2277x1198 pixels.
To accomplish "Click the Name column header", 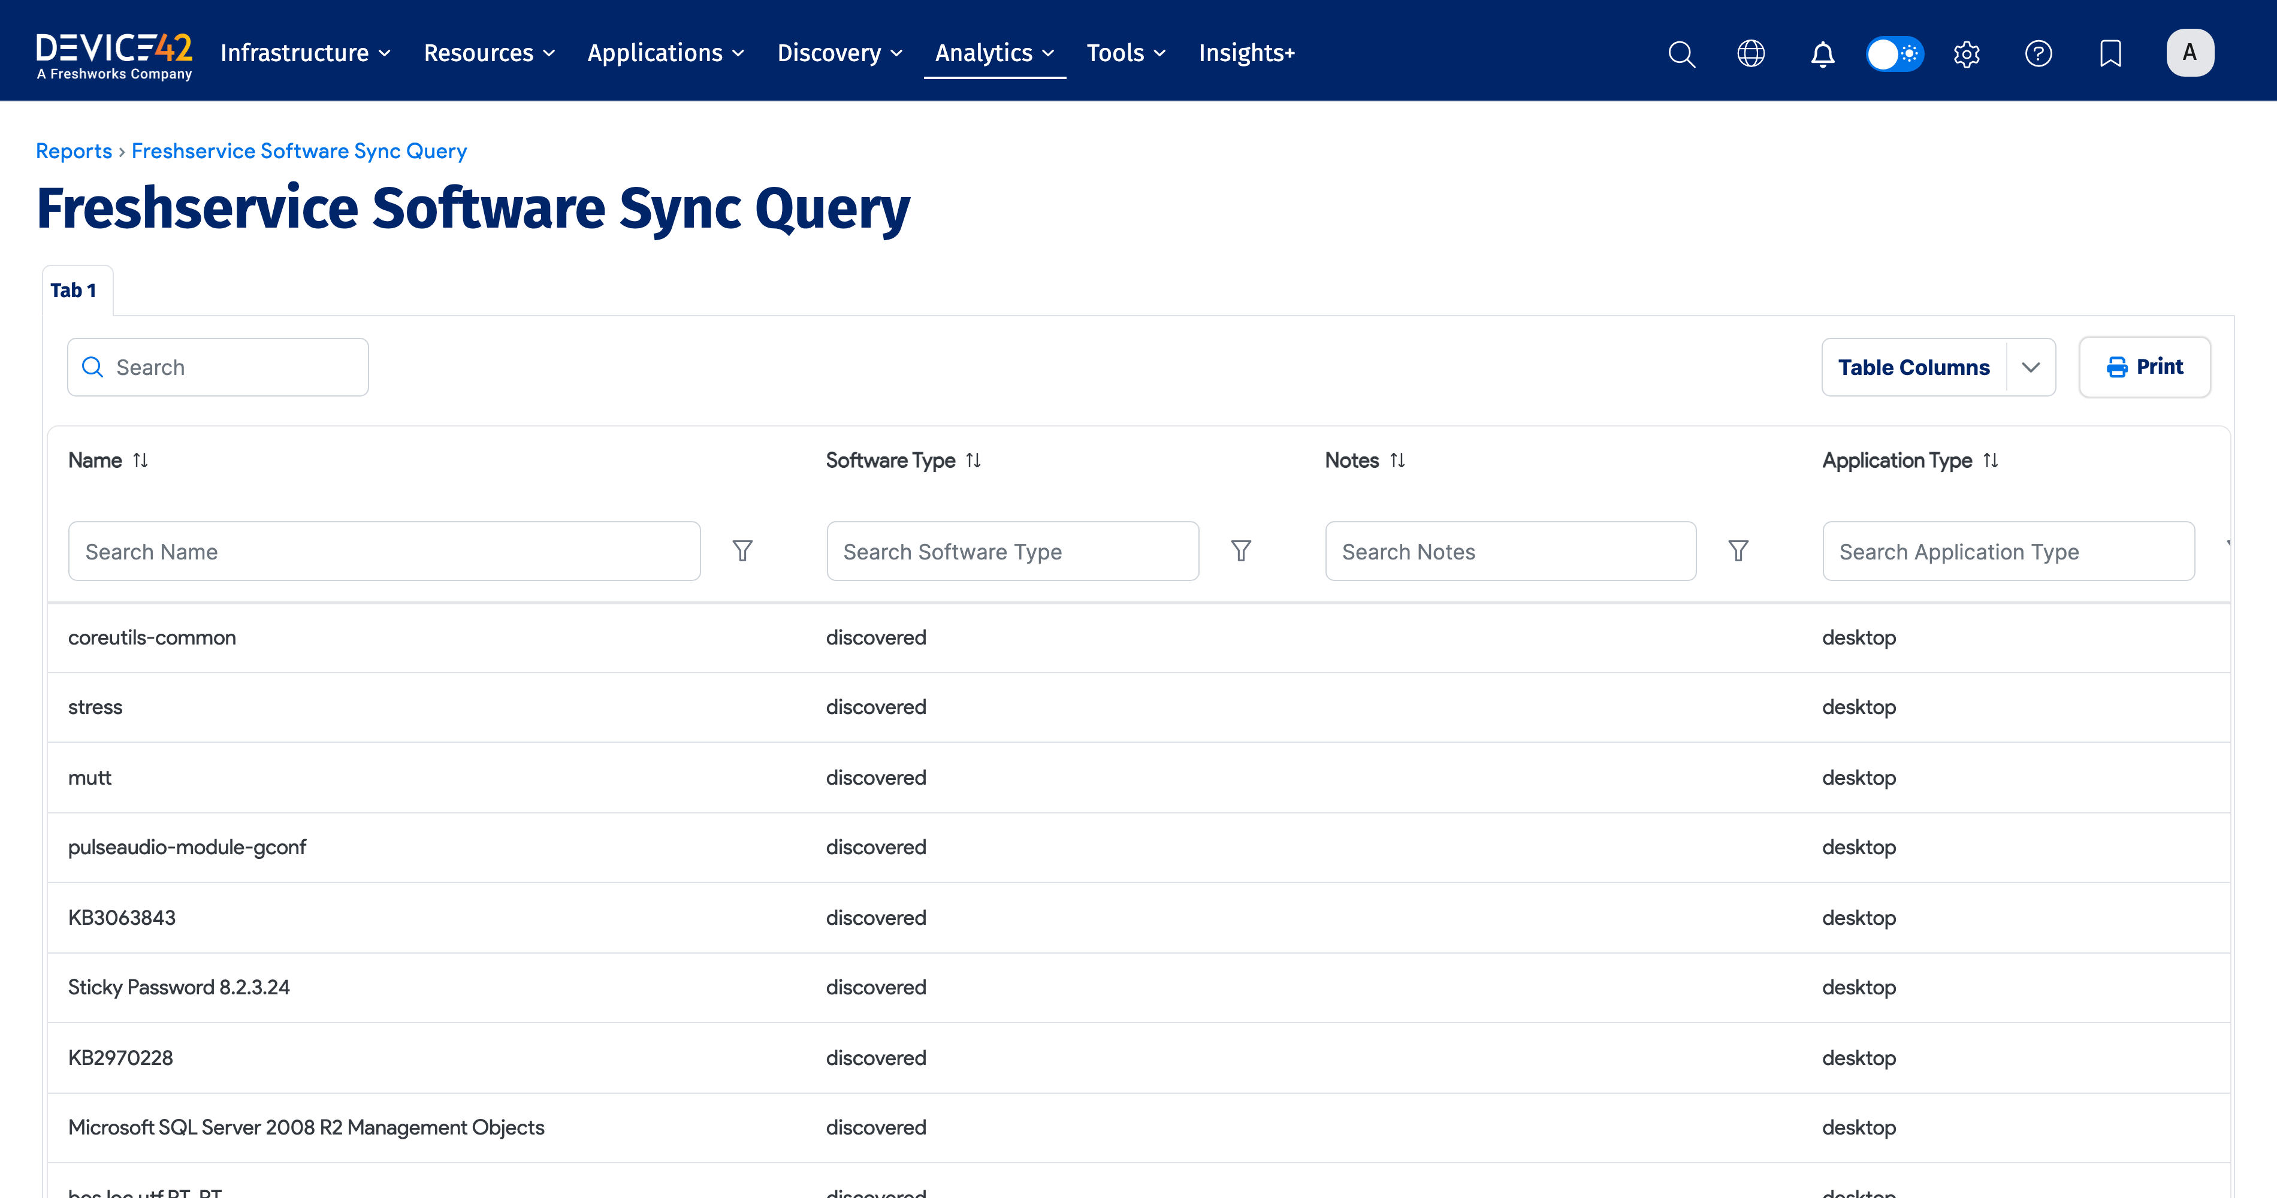I will (x=95, y=460).
